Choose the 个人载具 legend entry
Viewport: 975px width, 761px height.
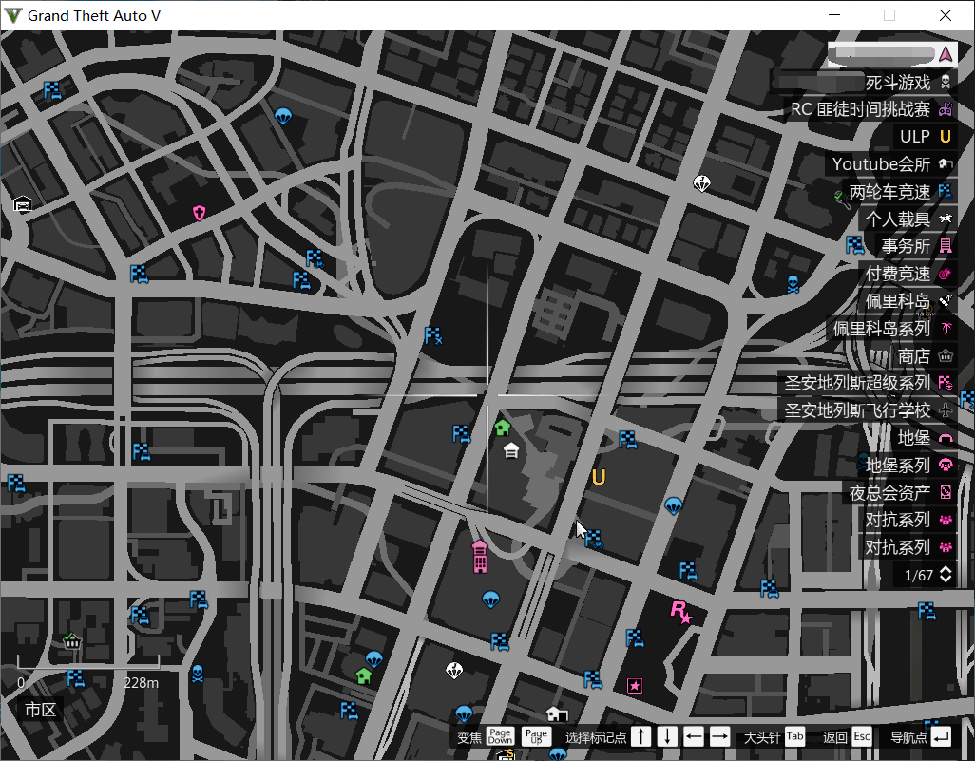pyautogui.click(x=908, y=219)
